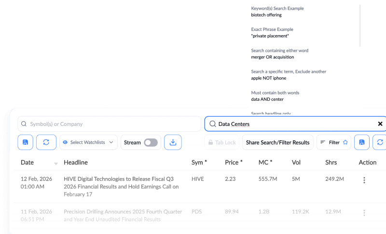Click the download icon button

[x=173, y=142]
